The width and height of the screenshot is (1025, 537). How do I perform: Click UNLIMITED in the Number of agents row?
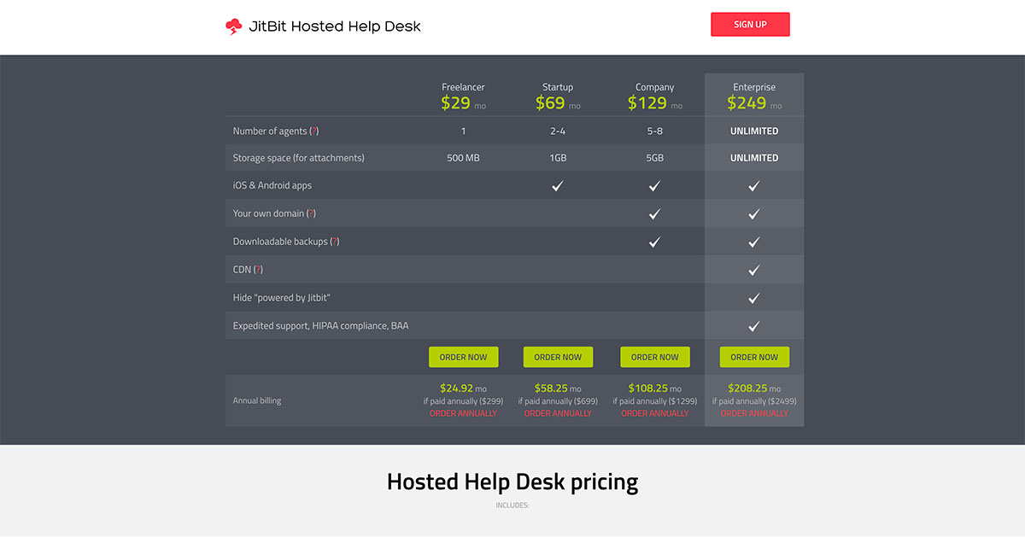point(754,131)
